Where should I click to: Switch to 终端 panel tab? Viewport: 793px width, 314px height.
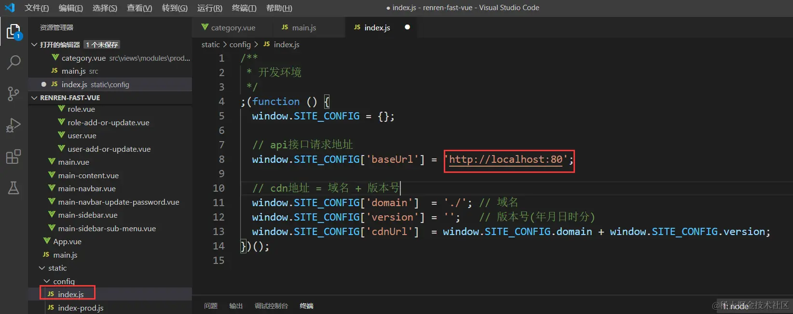coord(306,306)
